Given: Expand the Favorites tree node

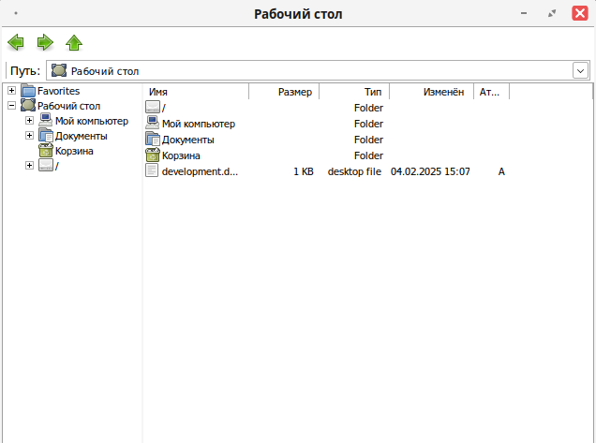Looking at the screenshot, I should point(11,91).
